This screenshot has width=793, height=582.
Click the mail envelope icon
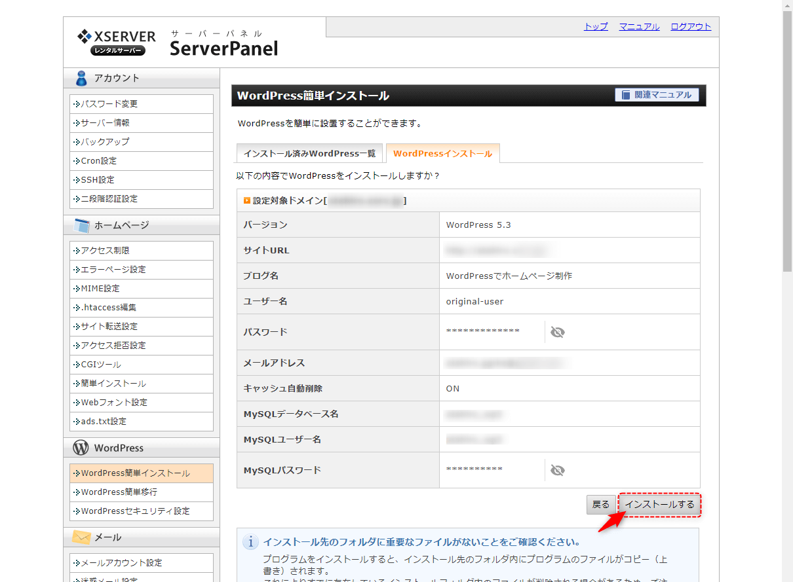click(81, 537)
